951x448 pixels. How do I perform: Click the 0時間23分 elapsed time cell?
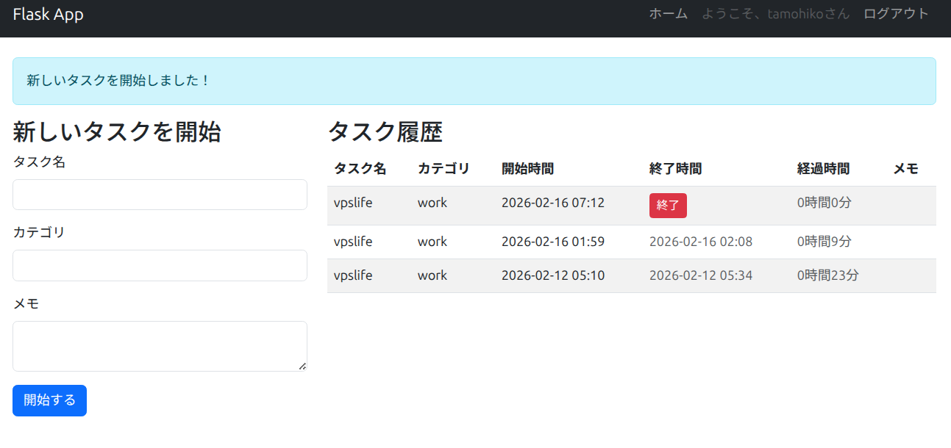(x=827, y=275)
